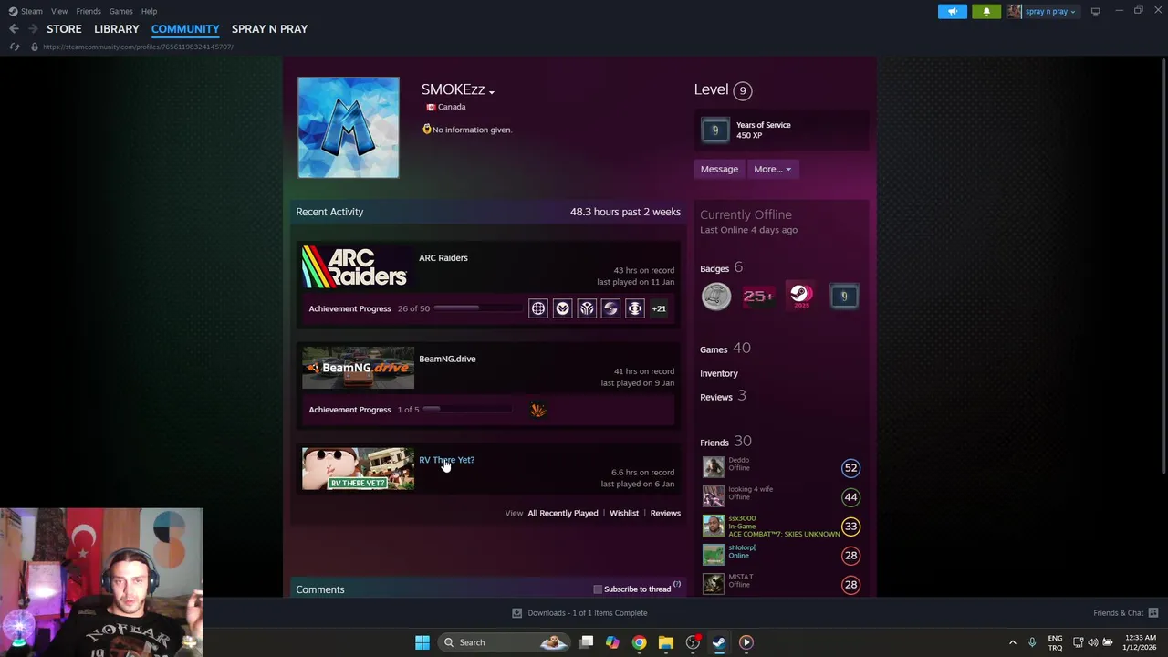Image resolution: width=1168 pixels, height=657 pixels.
Task: Open Windows Start menu
Action: point(422,642)
